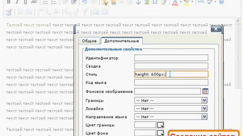Image resolution: width=243 pixels, height=136 pixels.
Task: Toggle Underline formatting in editor toolbar
Action: 25,2
